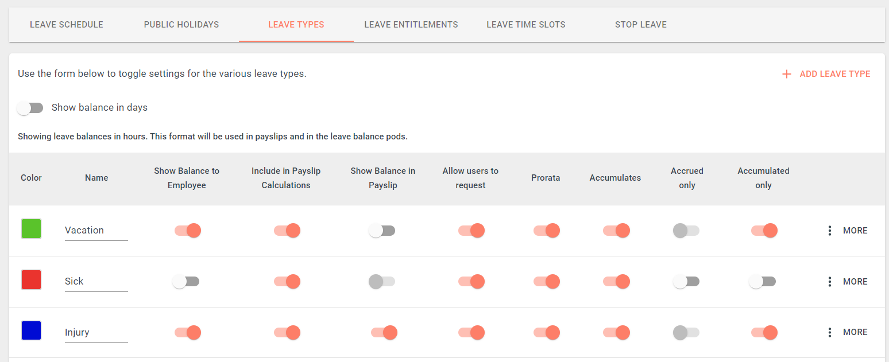Enable Vacation Show Balance in Payslip
Image resolution: width=889 pixels, height=362 pixels.
[x=382, y=231]
